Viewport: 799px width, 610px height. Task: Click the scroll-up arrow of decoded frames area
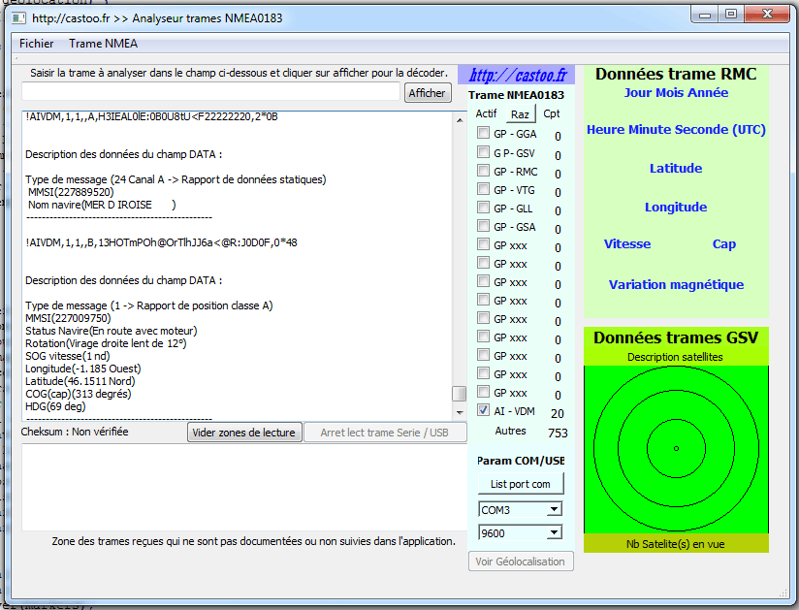pyautogui.click(x=460, y=120)
